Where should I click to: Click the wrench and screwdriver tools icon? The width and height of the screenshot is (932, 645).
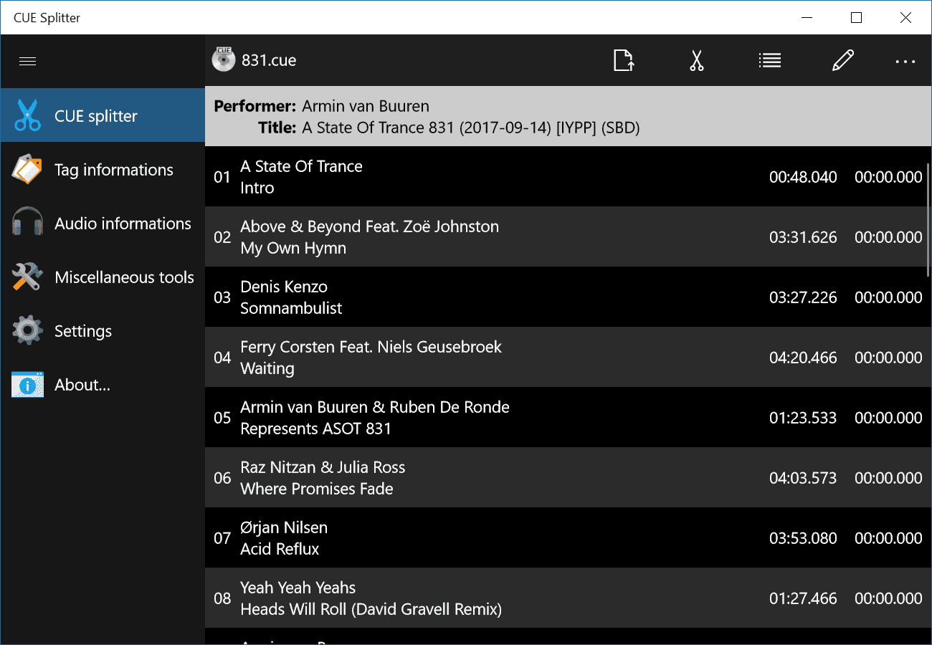tap(27, 277)
